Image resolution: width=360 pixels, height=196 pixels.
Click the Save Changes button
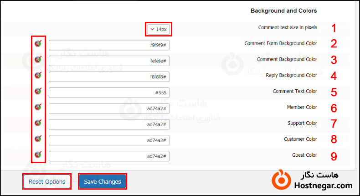[x=103, y=181]
